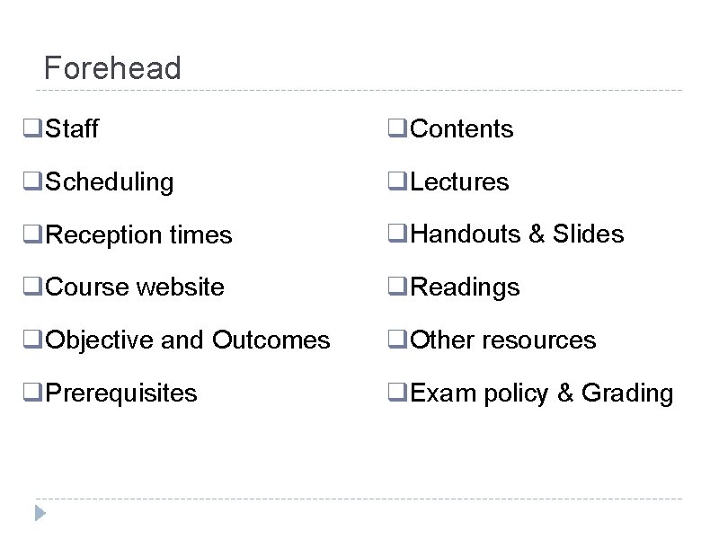Screen dimensions: 719x539
Task: Check the Reception times box
Action: [32, 234]
